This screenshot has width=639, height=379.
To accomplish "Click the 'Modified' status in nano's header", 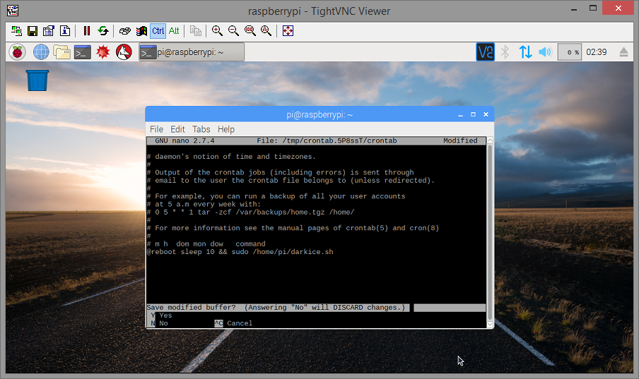I will 460,140.
